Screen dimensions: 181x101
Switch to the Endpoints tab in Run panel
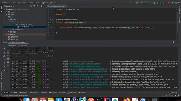coord(23,45)
